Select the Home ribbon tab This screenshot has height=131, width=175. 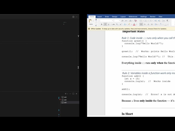(92, 17)
